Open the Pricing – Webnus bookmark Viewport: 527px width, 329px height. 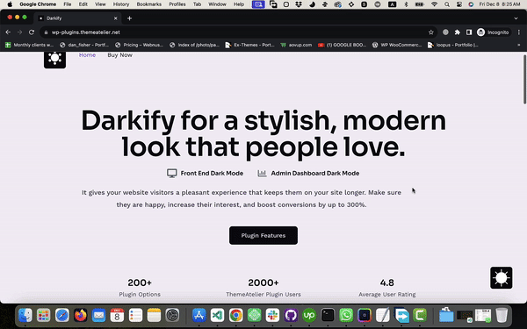pyautogui.click(x=139, y=45)
